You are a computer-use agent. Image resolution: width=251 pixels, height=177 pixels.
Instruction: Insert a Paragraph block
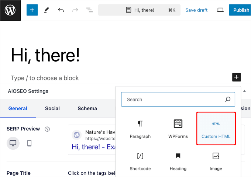pos(140,129)
